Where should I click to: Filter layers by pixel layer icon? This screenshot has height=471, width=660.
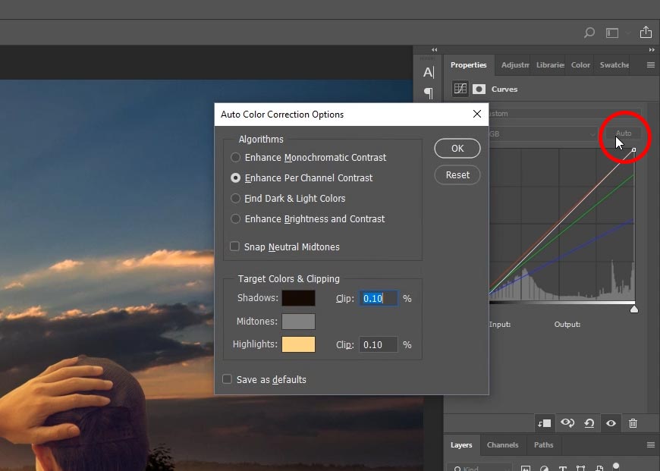[525, 469]
